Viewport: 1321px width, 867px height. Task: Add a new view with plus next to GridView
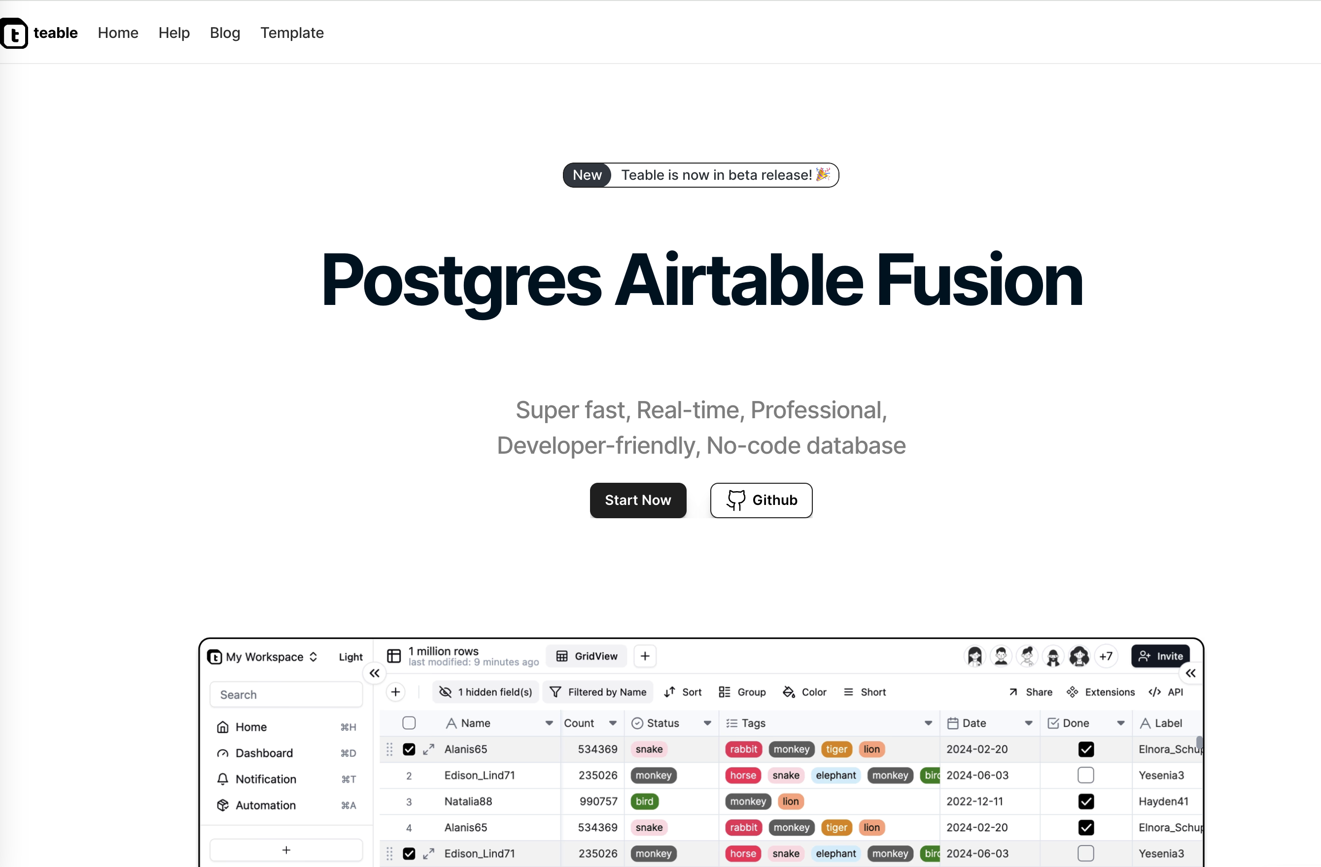(x=645, y=656)
